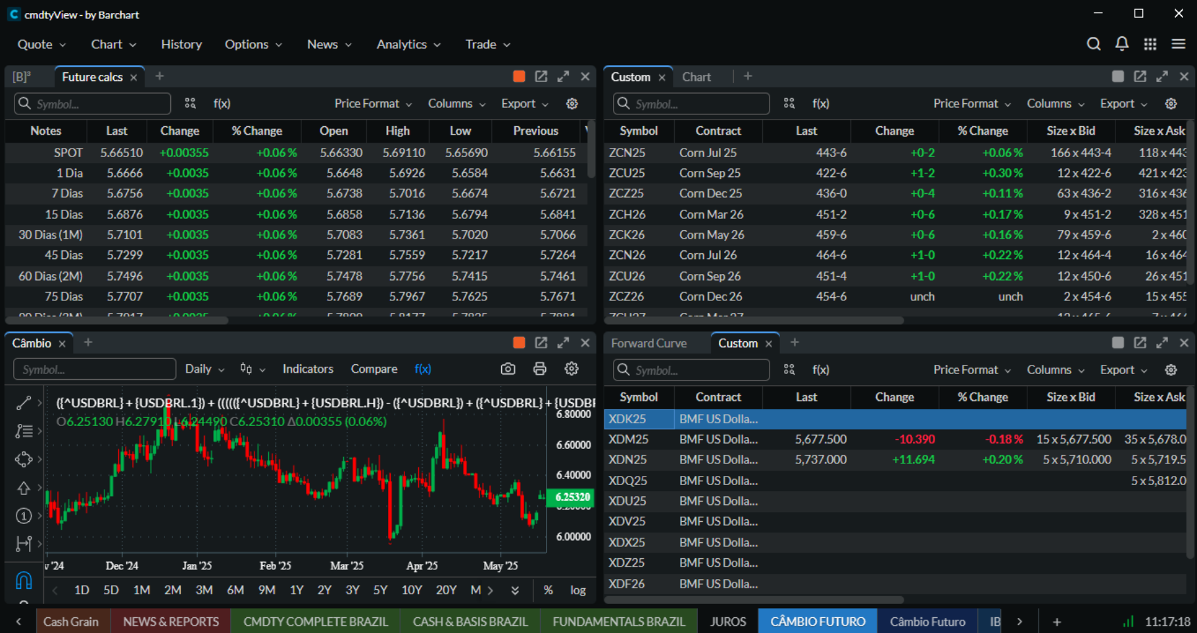The image size is (1197, 633).
Task: Open f(x) expression in Câmbio chart toolbar
Action: click(x=423, y=369)
